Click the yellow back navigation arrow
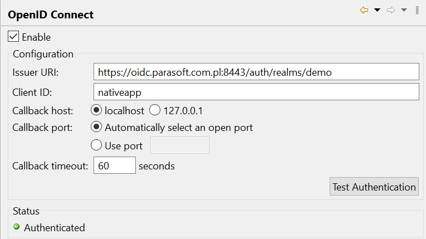Screen dimensions: 426x239 (364, 11)
